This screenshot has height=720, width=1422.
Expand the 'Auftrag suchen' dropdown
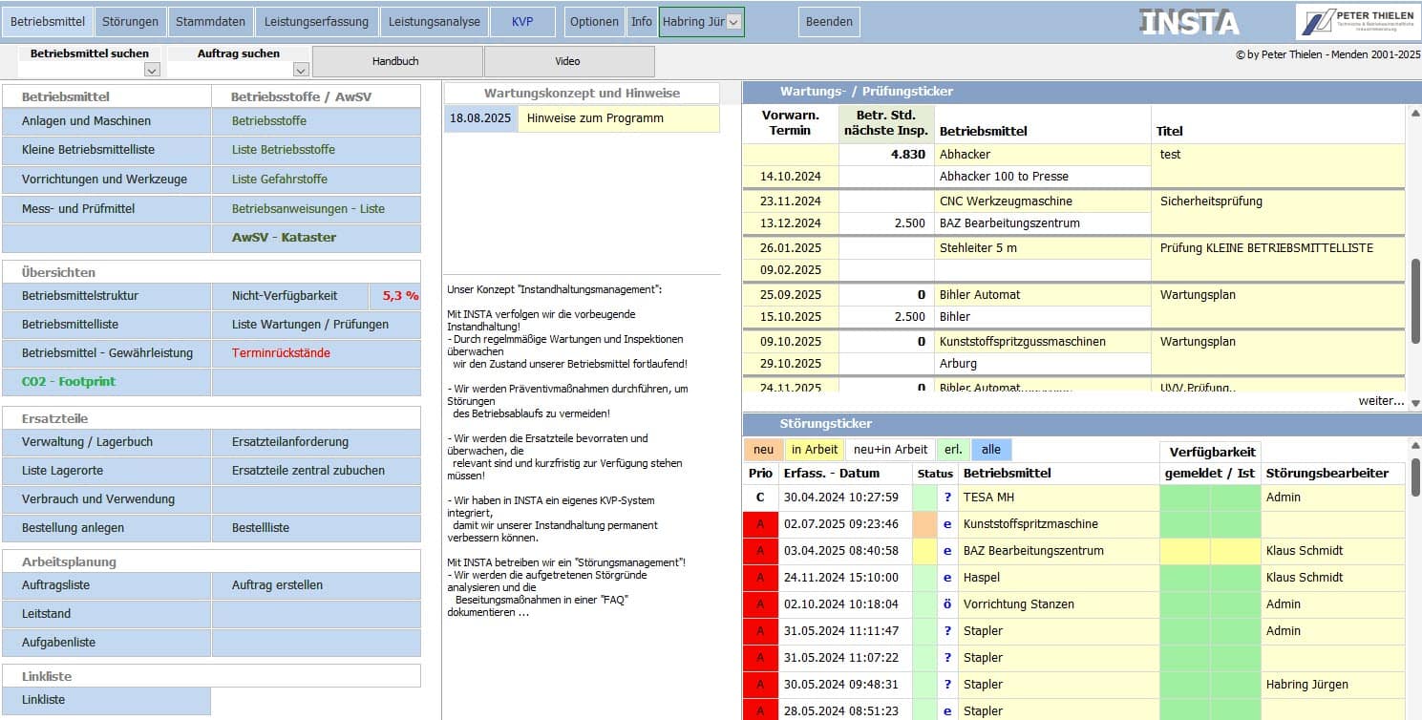pyautogui.click(x=300, y=70)
